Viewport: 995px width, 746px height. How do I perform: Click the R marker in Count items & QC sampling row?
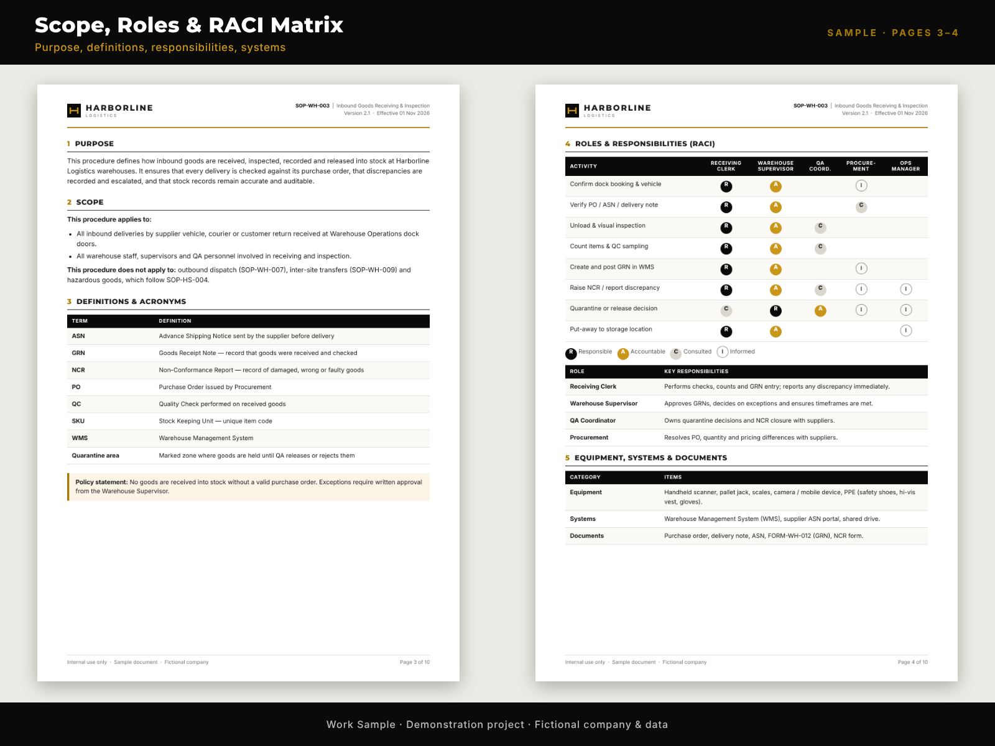point(726,248)
